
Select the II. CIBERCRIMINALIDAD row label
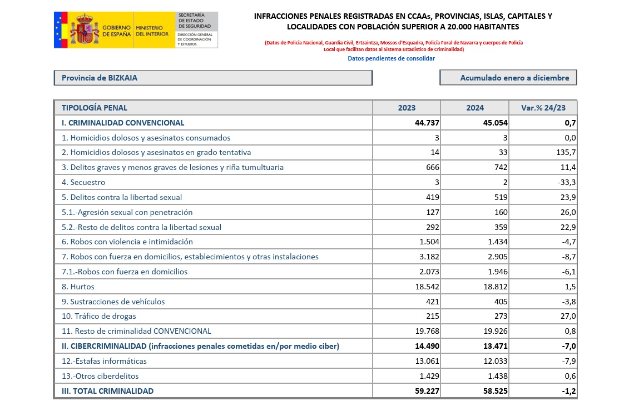[x=200, y=346]
